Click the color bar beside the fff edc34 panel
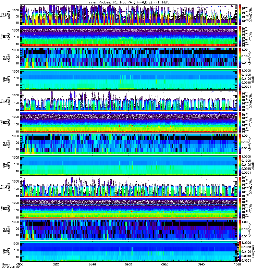Image resolution: width=257 pixels, height=274 pixels. pyautogui.click(x=240, y=187)
